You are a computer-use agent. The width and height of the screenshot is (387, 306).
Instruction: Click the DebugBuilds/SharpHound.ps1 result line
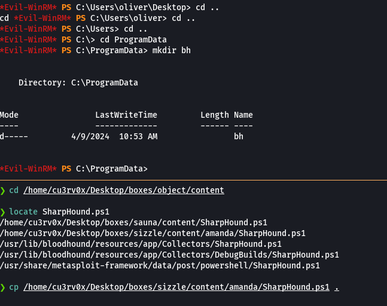point(169,255)
